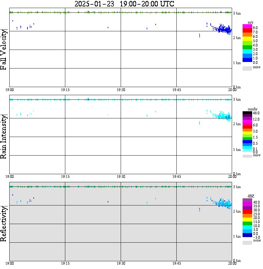
Task: Select the red swatch in the dBZ legend
Action: click(247, 212)
